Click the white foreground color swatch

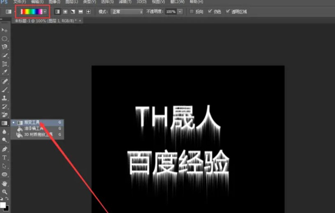3,205
